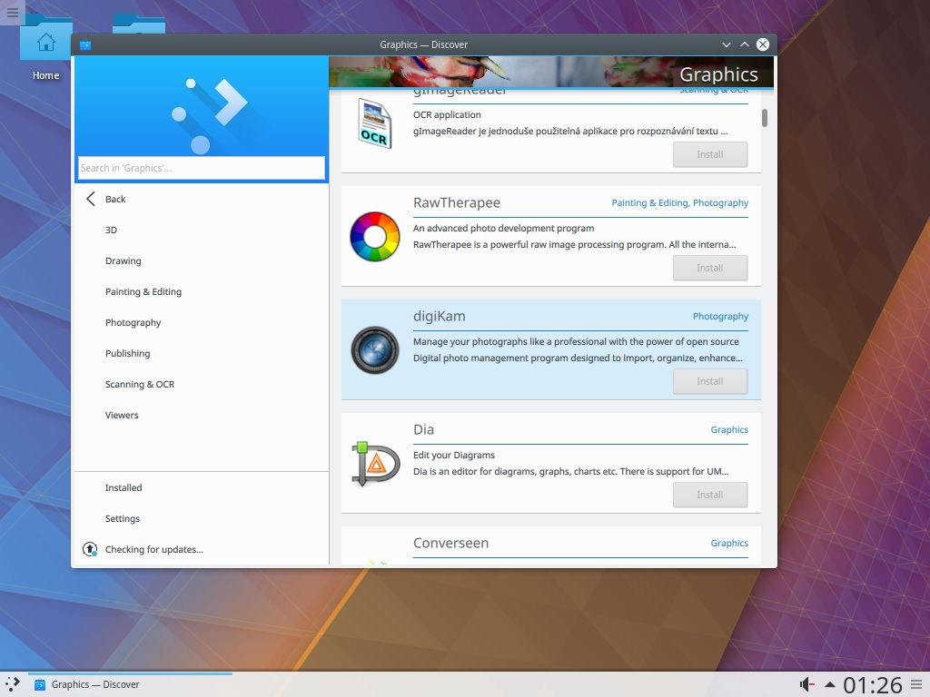Click 'OCR application' summary text
Screen dimensions: 930x697
click(447, 115)
